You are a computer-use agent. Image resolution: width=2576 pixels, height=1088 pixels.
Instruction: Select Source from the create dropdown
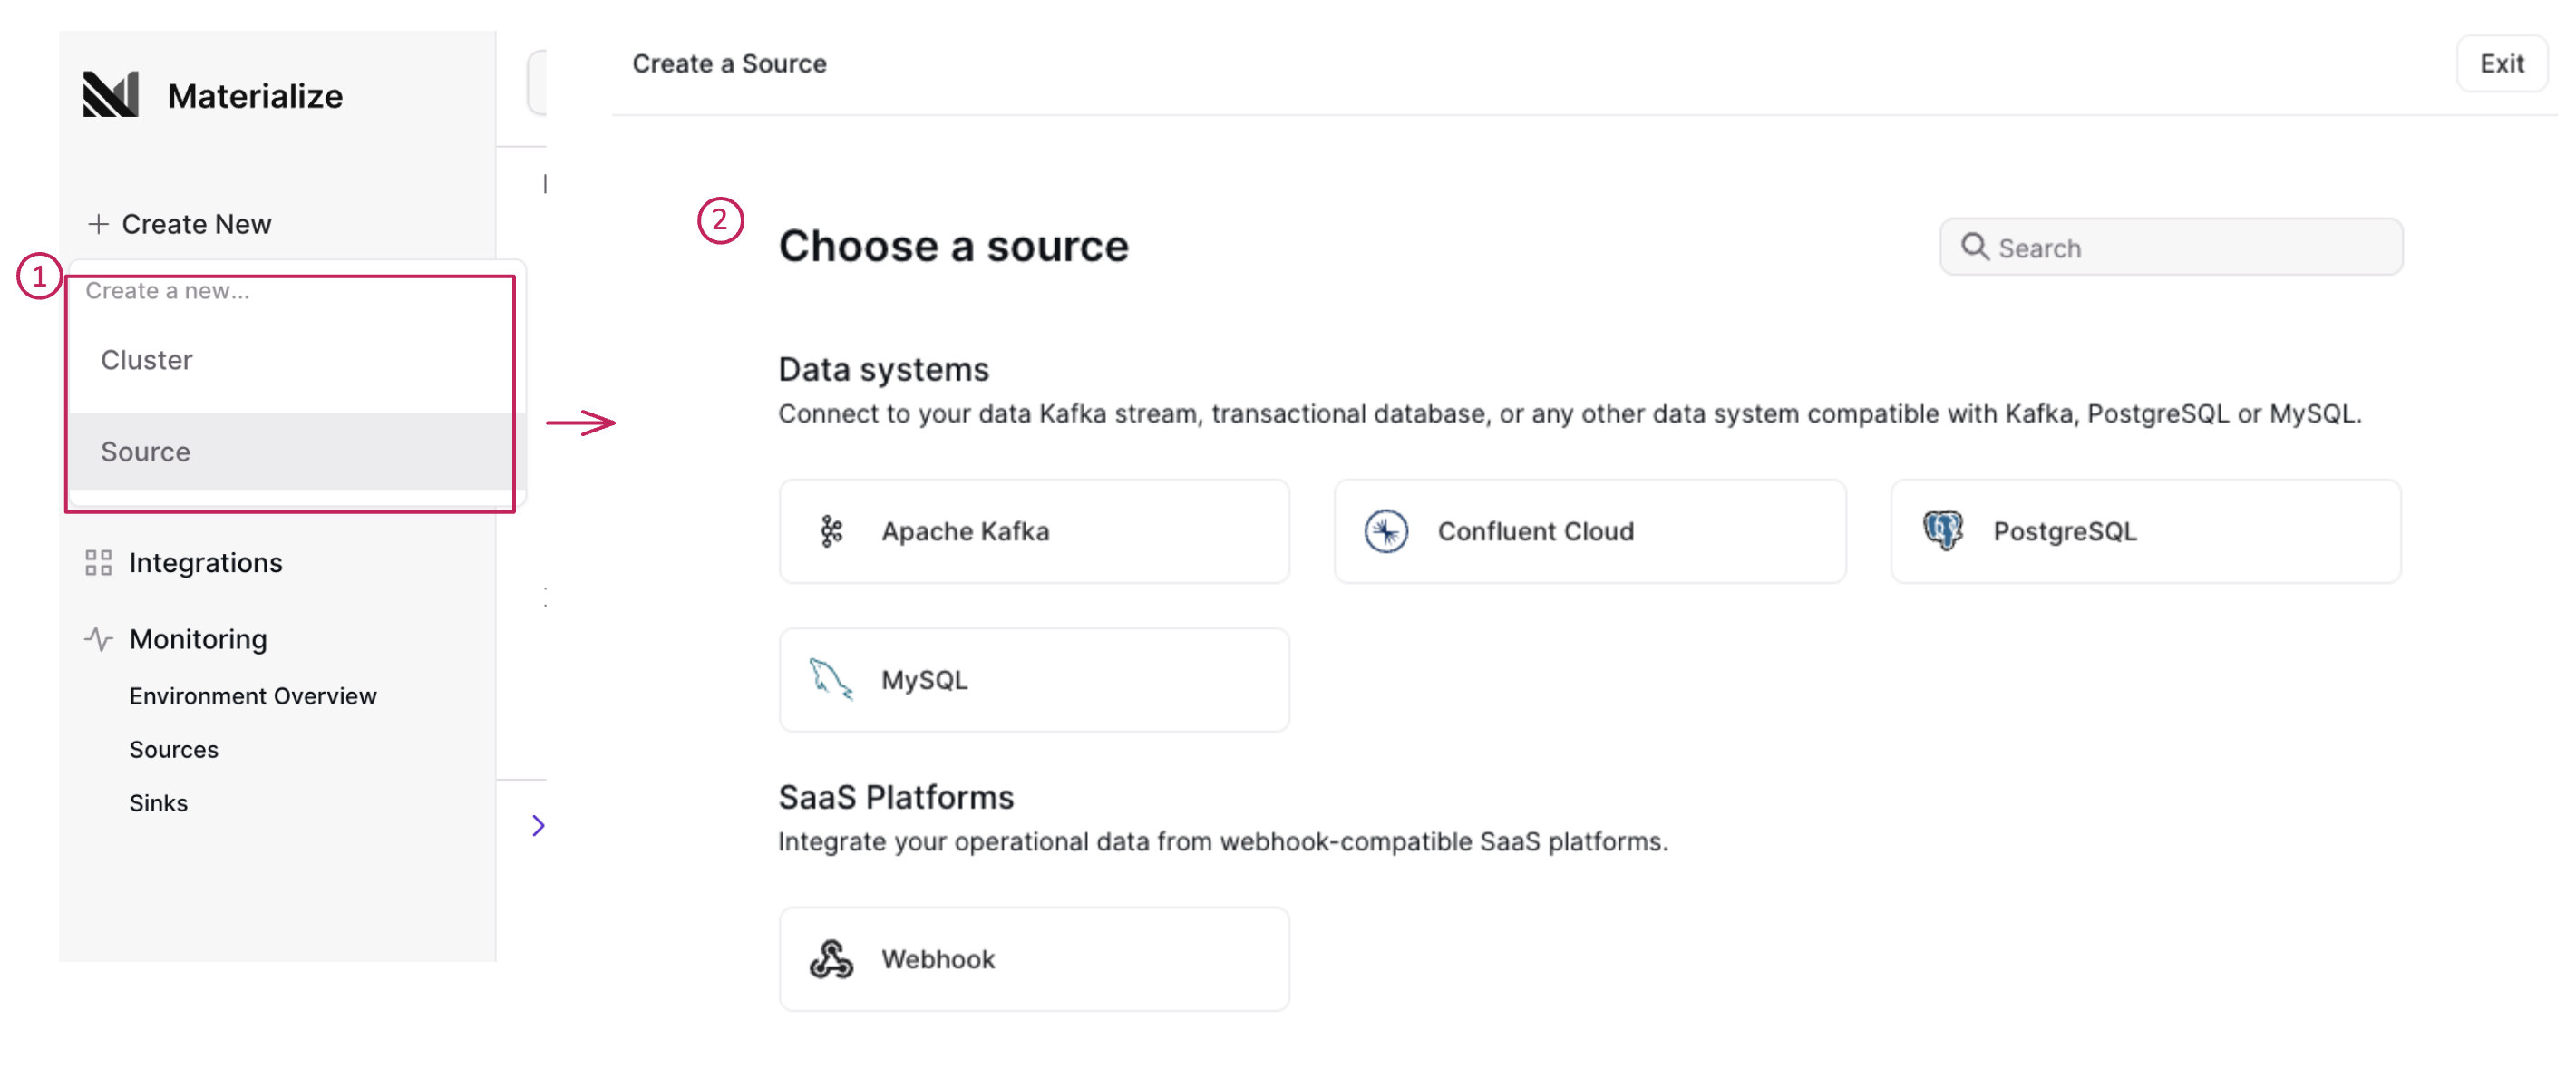[x=145, y=451]
